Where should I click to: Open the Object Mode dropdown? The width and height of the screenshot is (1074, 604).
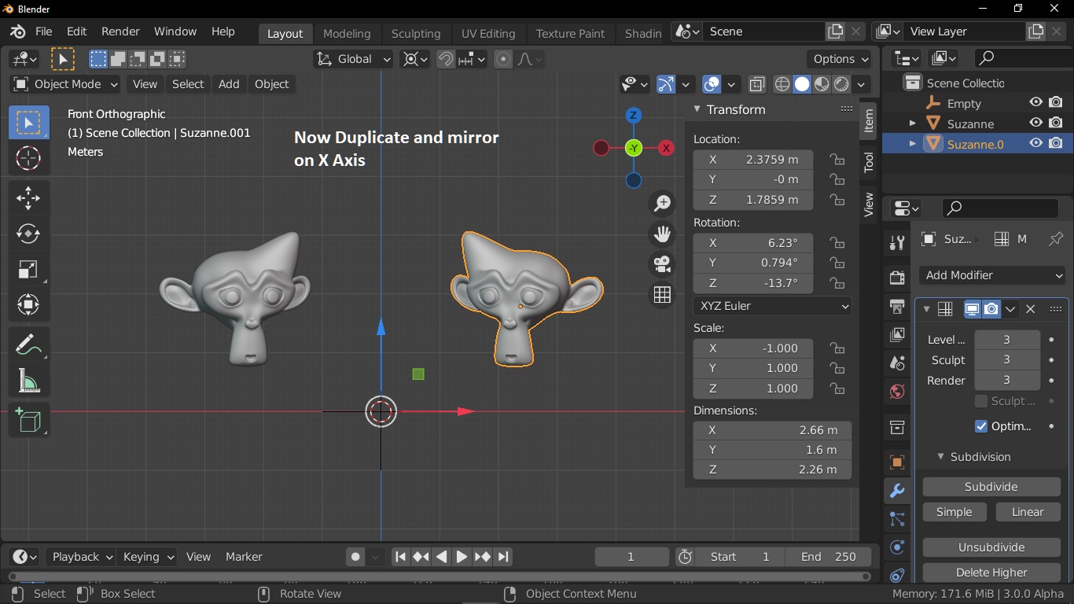pyautogui.click(x=66, y=84)
